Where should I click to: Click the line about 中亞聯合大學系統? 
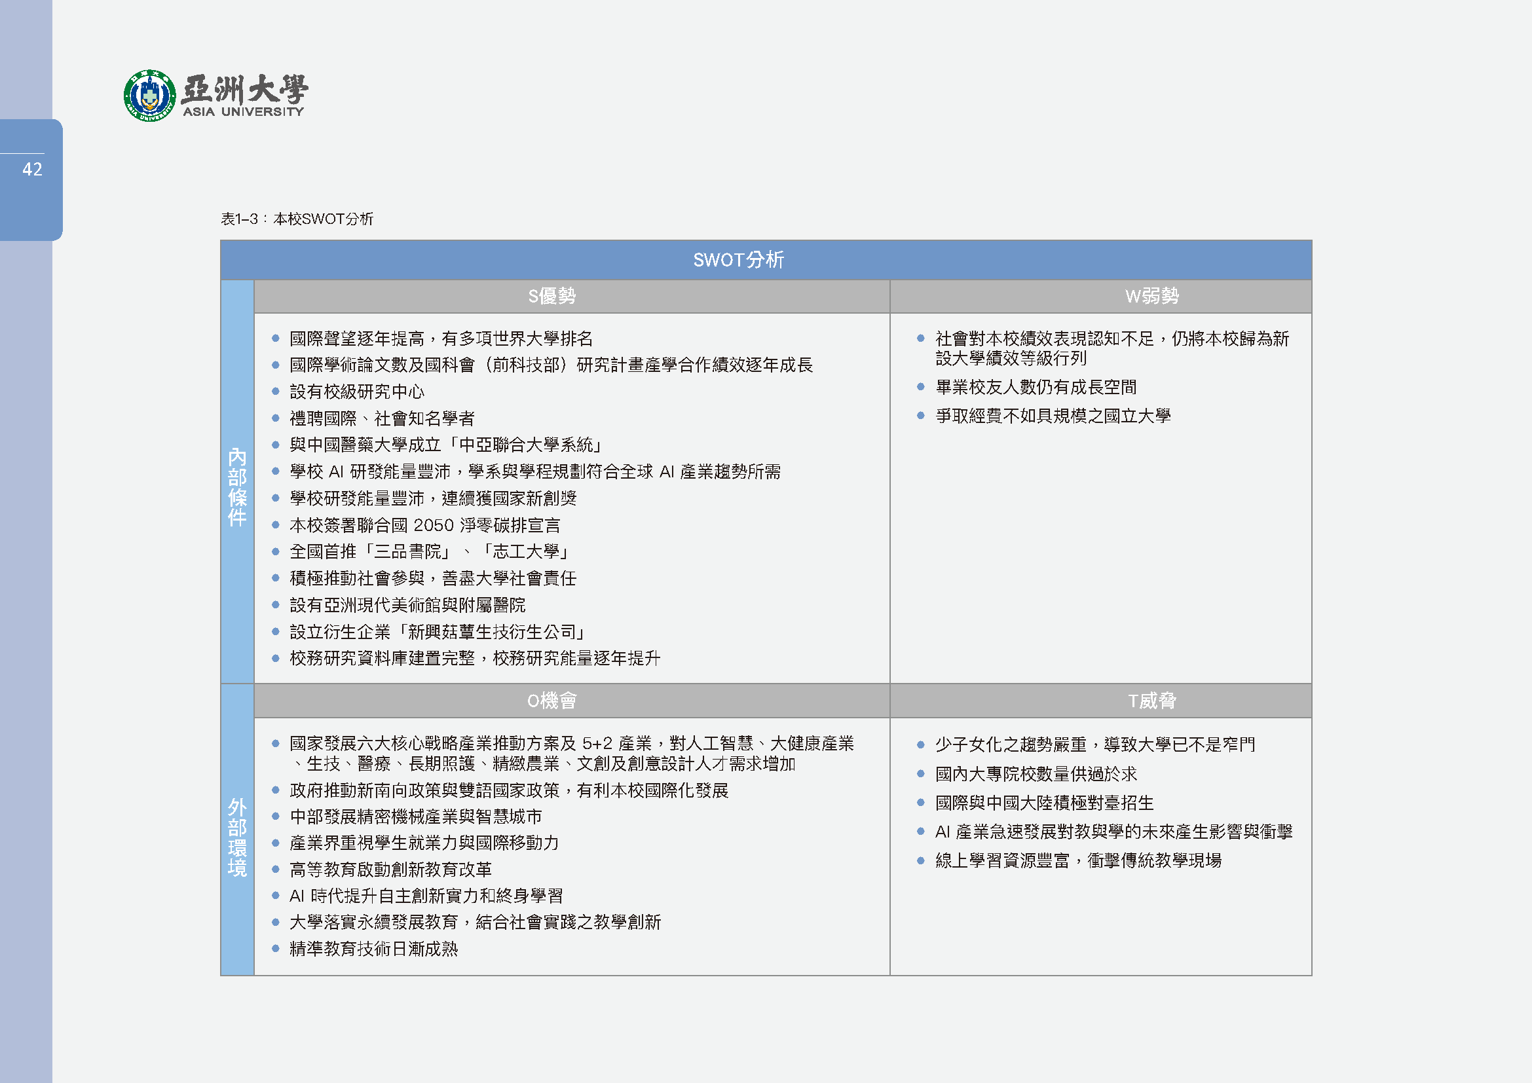pyautogui.click(x=447, y=445)
